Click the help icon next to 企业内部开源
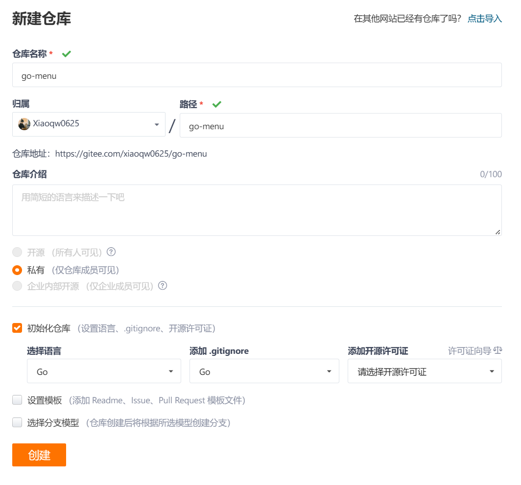 pos(163,286)
